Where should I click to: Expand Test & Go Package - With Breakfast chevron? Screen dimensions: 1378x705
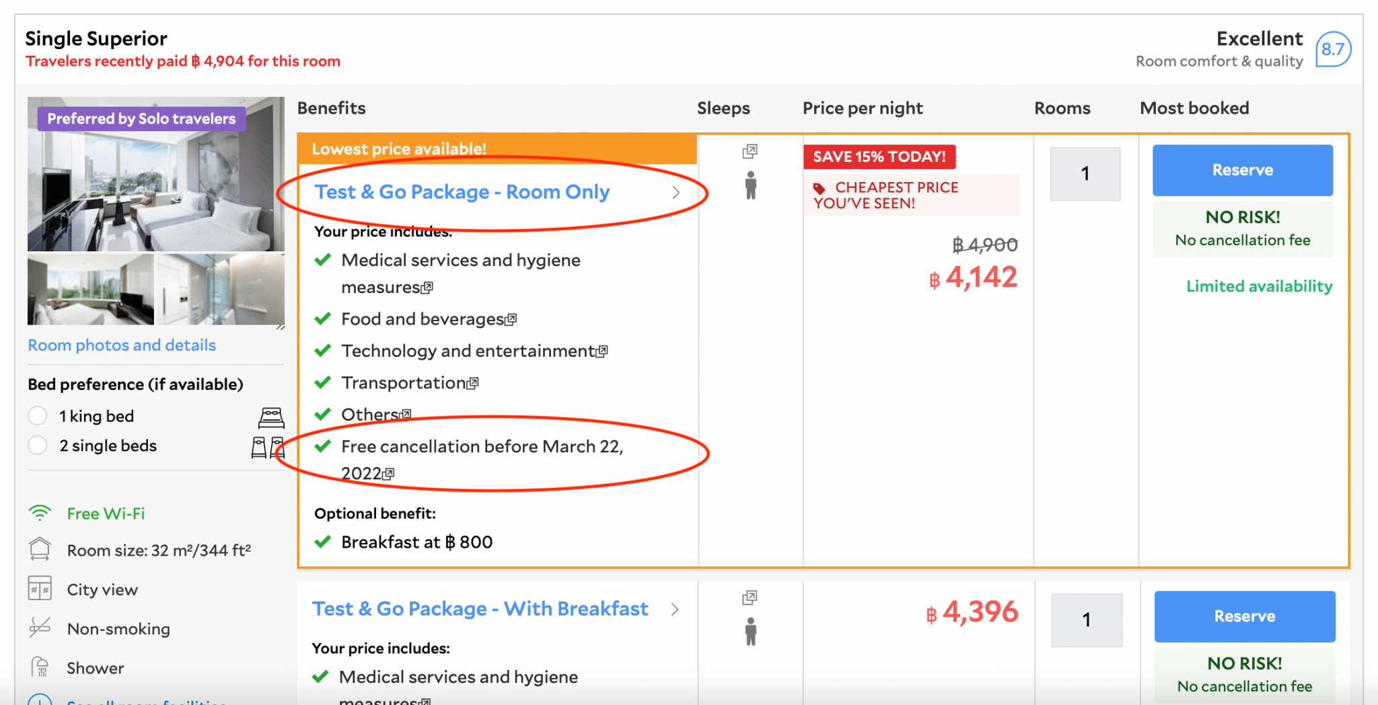tap(674, 610)
